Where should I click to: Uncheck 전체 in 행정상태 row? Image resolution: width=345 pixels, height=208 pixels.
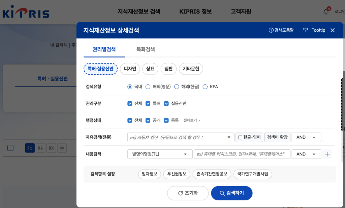(x=130, y=120)
